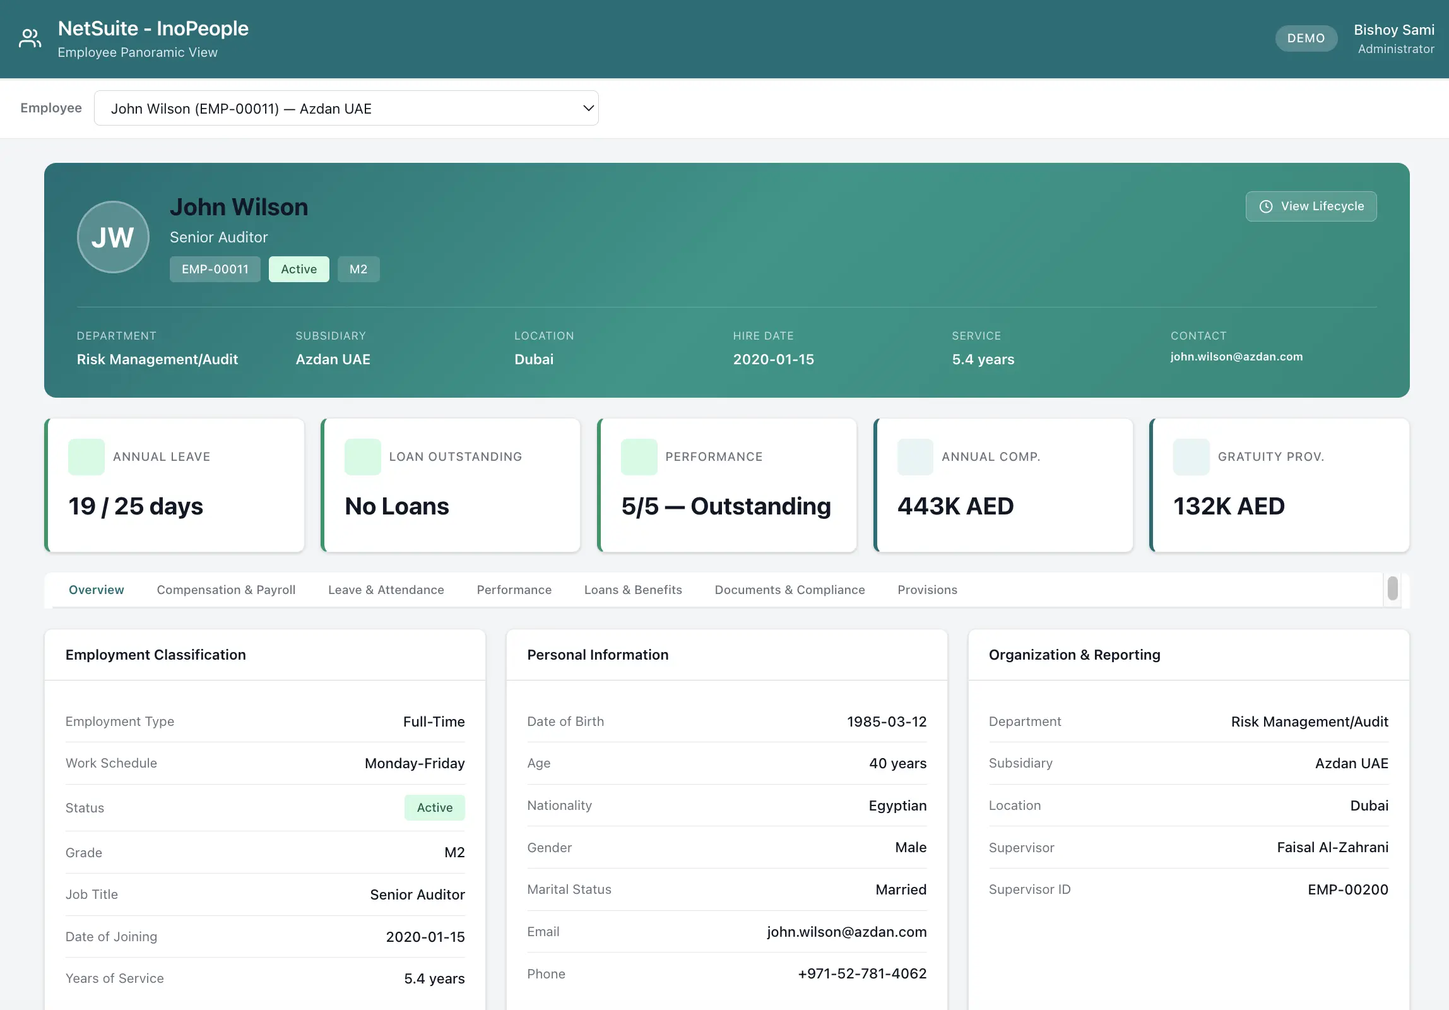Click the john.wilson@azdan.com email in Personal Information

[x=847, y=932]
